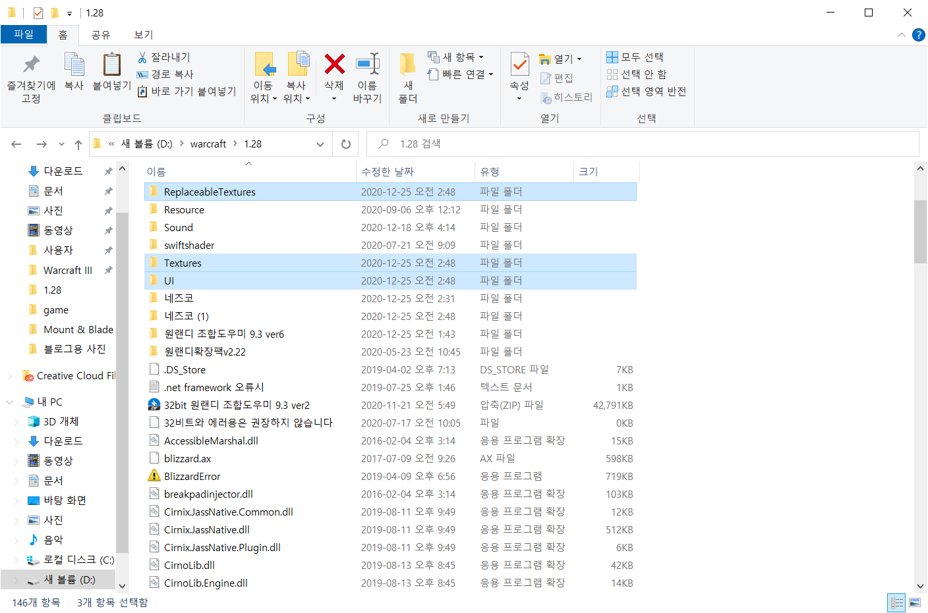928x613 pixels.
Task: Switch to large icons view layout
Action: 915,602
